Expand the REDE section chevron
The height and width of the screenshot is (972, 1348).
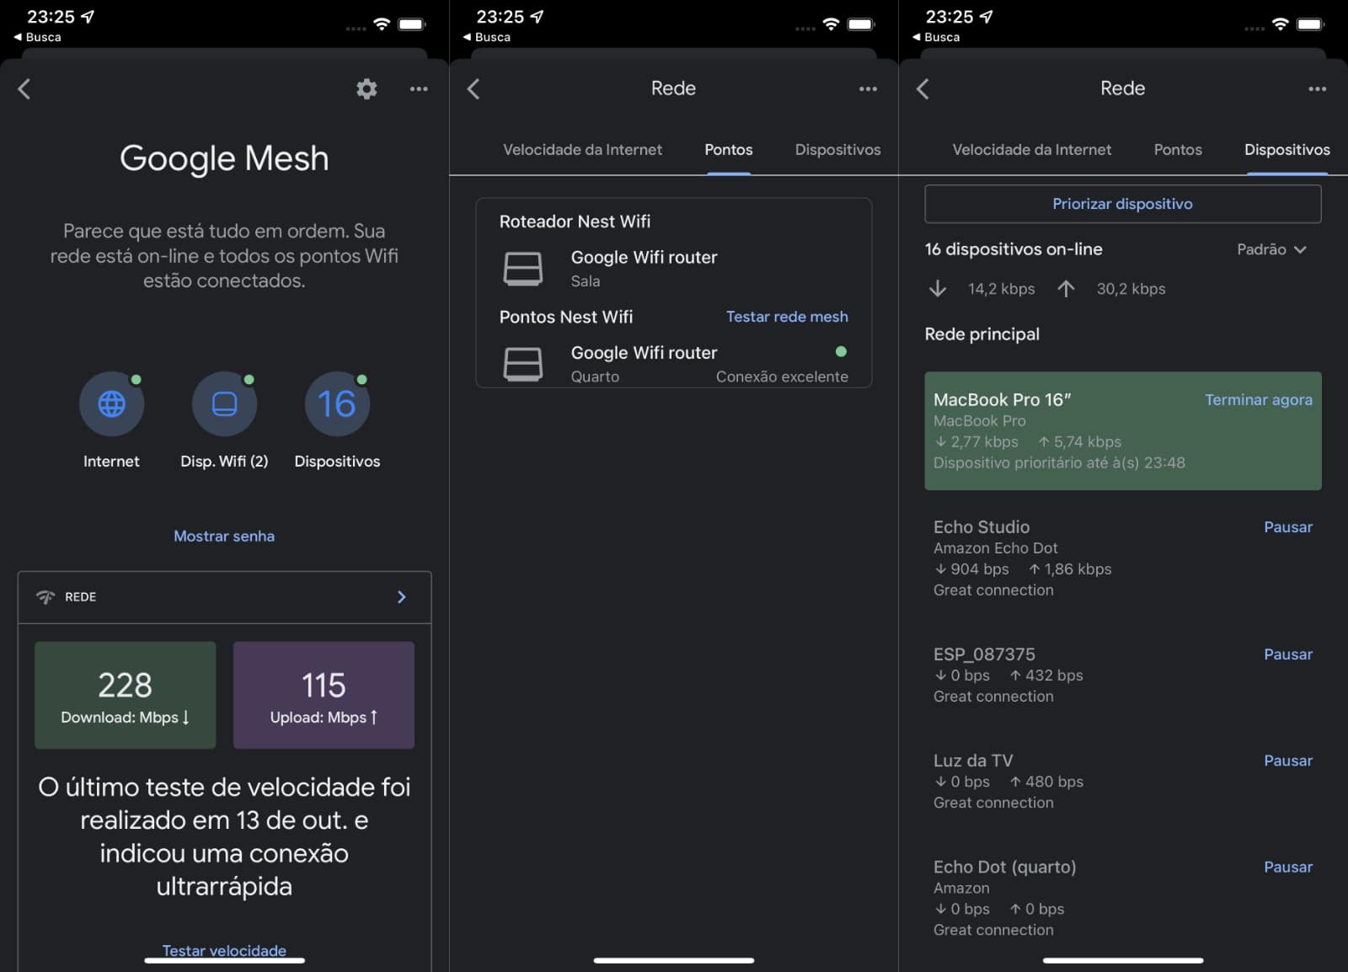pos(401,596)
